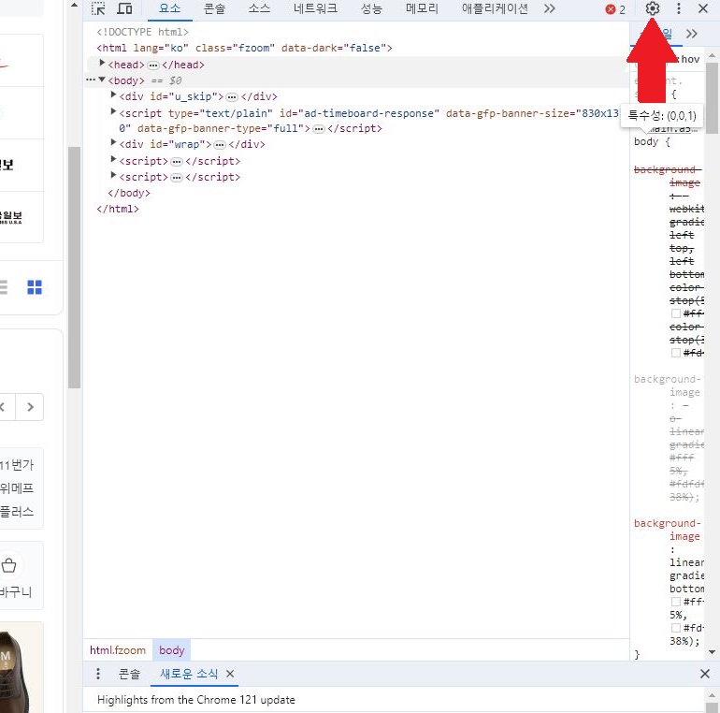Show more DevTools tabs after 애플리케이션
The image size is (720, 713).
(x=549, y=9)
